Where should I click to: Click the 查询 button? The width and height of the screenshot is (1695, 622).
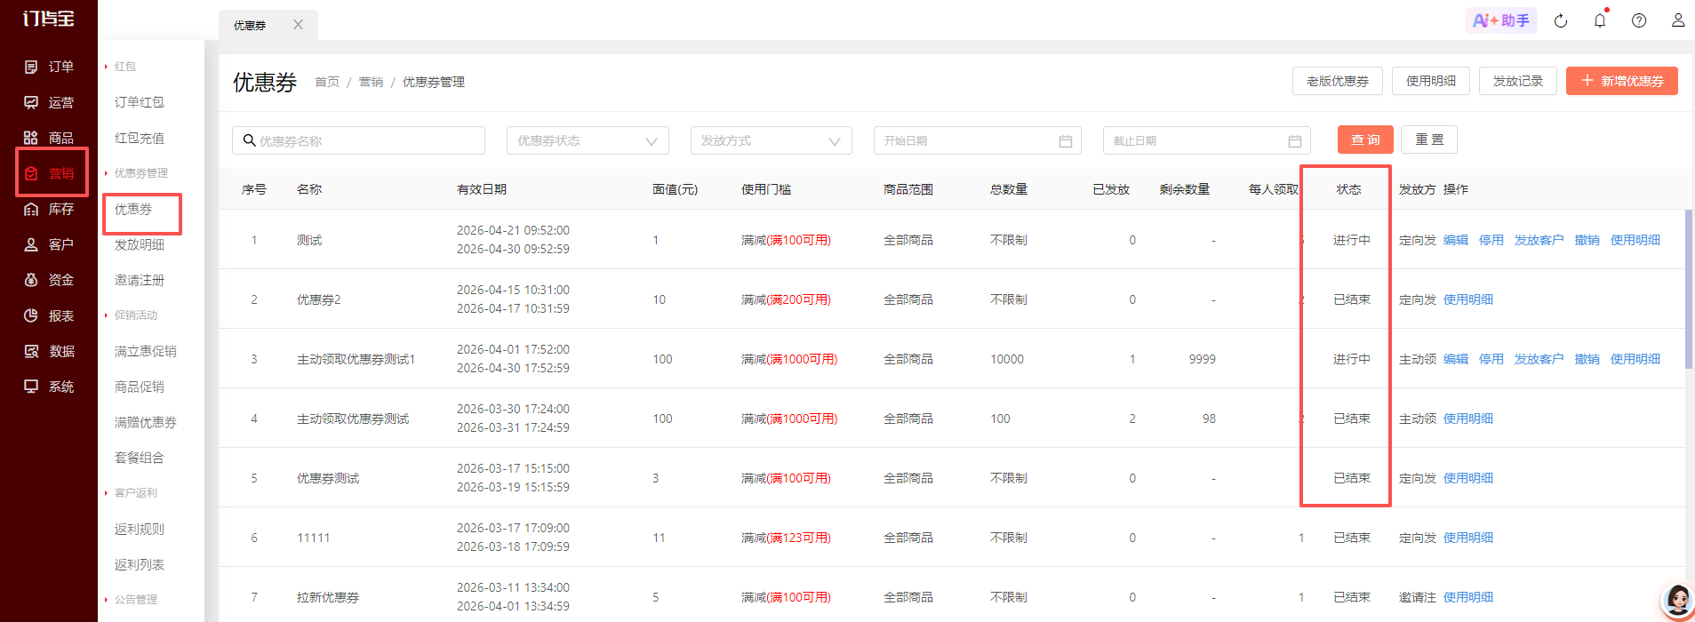[1365, 140]
